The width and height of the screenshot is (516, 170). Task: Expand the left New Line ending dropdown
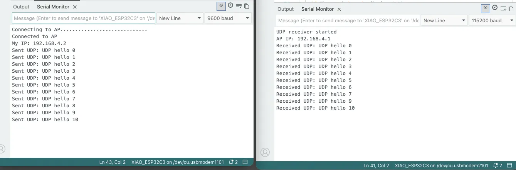pos(180,18)
